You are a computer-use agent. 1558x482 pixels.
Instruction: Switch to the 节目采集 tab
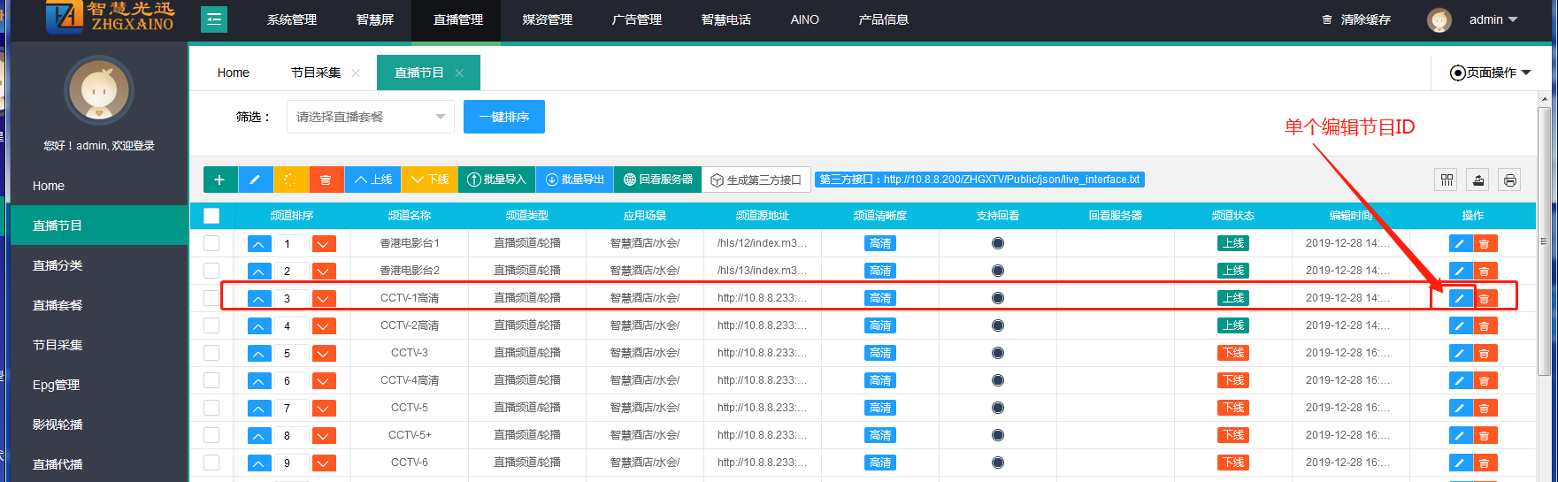coord(316,73)
